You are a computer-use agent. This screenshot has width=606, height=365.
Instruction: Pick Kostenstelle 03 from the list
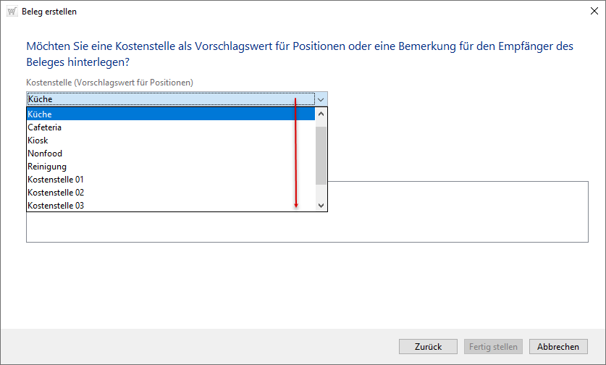(170, 206)
